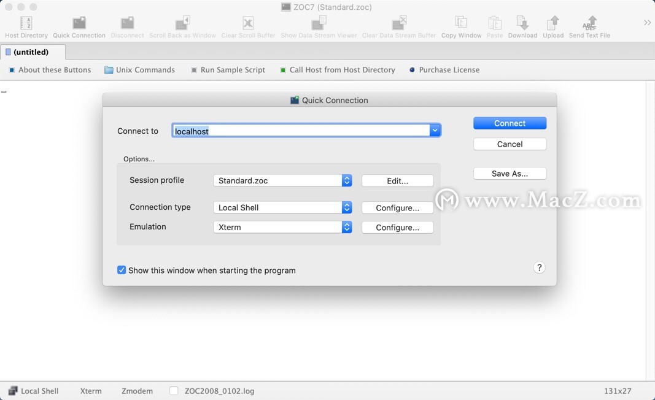Click the Save As... button
Viewport: 655px width, 400px height.
click(x=510, y=174)
